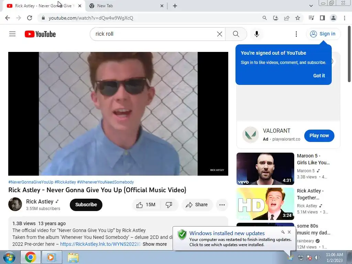Click the video player
Screen dimensions: 352x264
(118, 113)
